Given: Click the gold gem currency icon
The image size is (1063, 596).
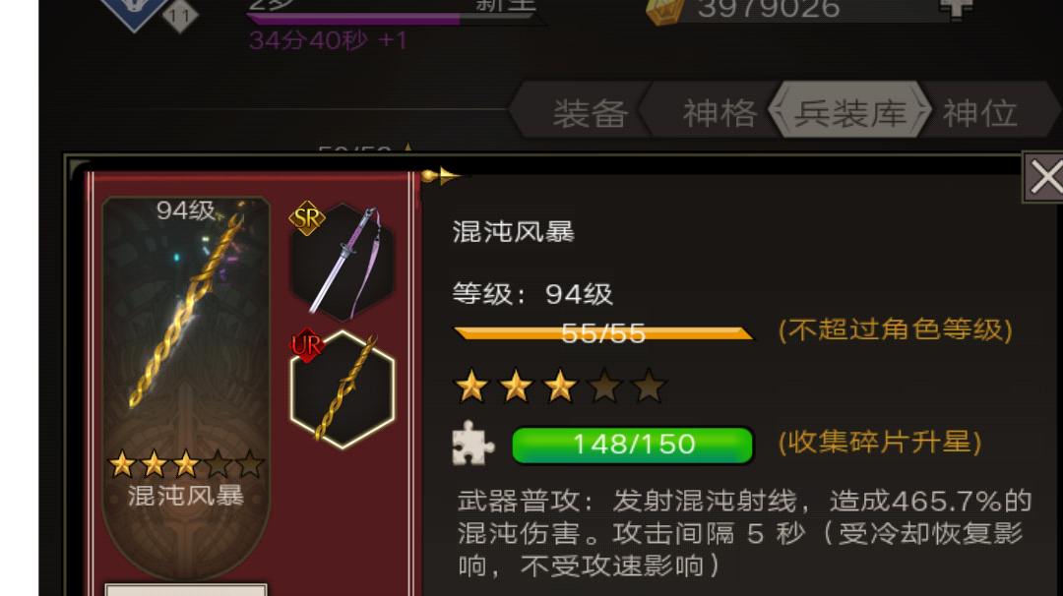Looking at the screenshot, I should point(664,12).
